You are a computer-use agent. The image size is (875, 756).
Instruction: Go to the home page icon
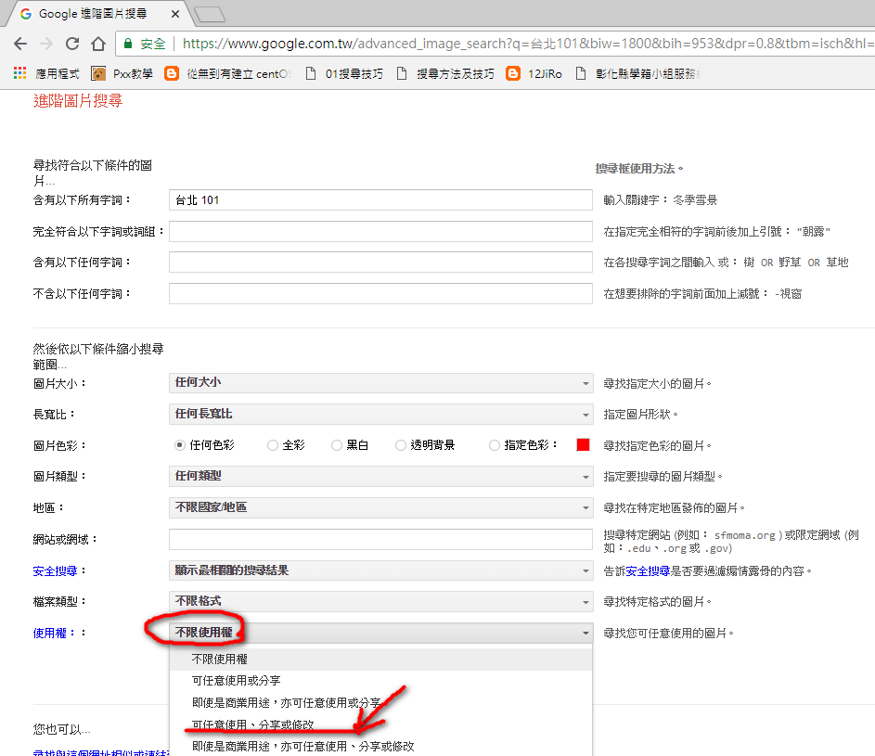(x=98, y=44)
